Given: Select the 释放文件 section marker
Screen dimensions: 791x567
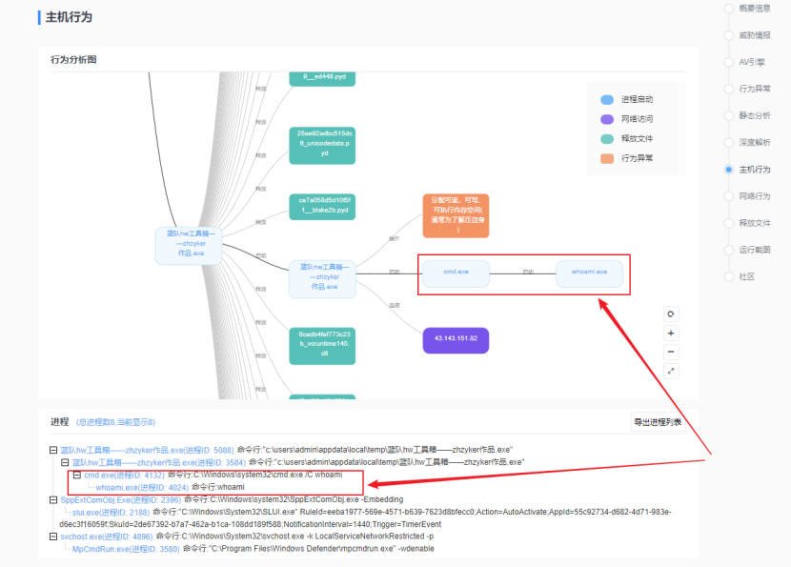Looking at the screenshot, I should (729, 223).
